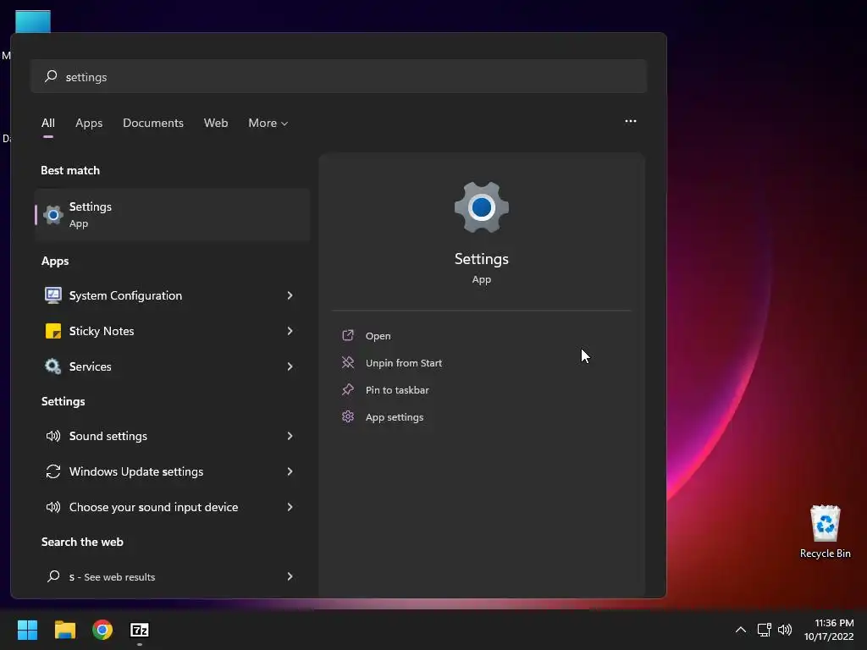Click Choose your sound input device icon
Screen dimensions: 867x650
click(53, 507)
